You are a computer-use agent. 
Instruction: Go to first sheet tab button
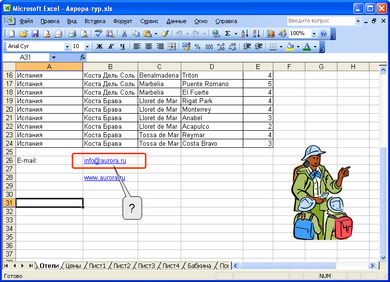6,266
